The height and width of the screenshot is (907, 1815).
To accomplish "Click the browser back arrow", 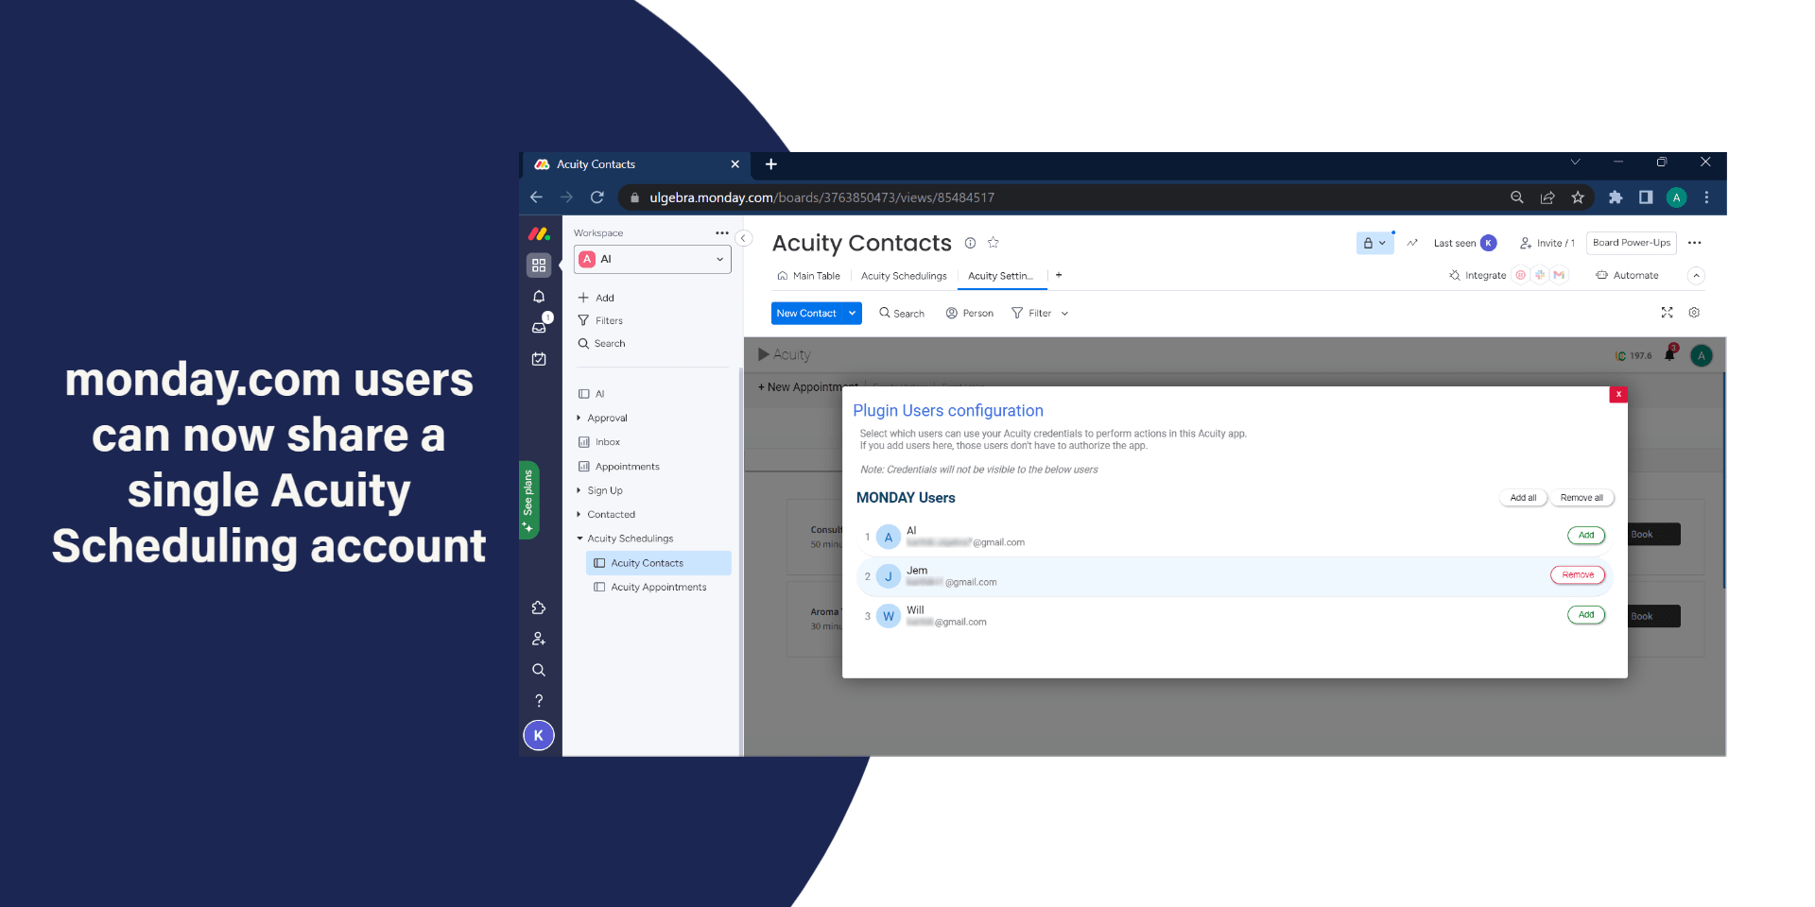I will click(536, 197).
